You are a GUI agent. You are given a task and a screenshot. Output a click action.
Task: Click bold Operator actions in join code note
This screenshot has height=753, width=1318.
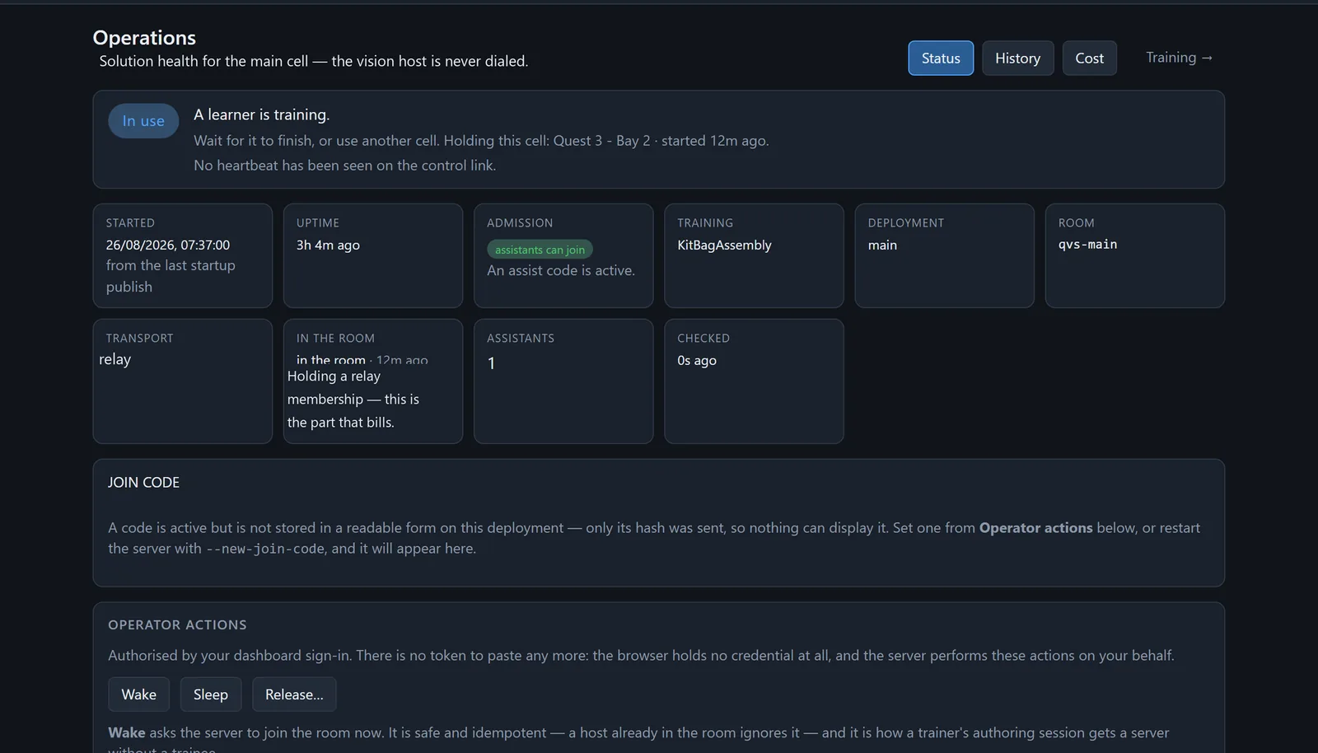coord(1035,527)
